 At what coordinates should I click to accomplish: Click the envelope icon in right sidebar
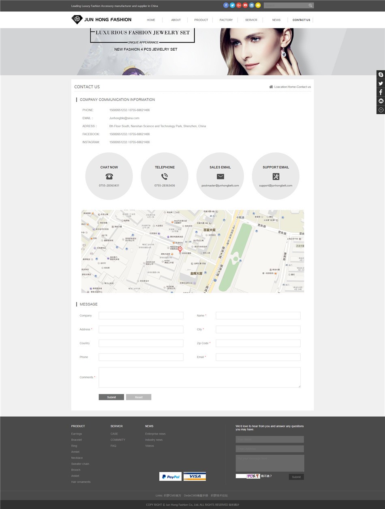click(381, 101)
